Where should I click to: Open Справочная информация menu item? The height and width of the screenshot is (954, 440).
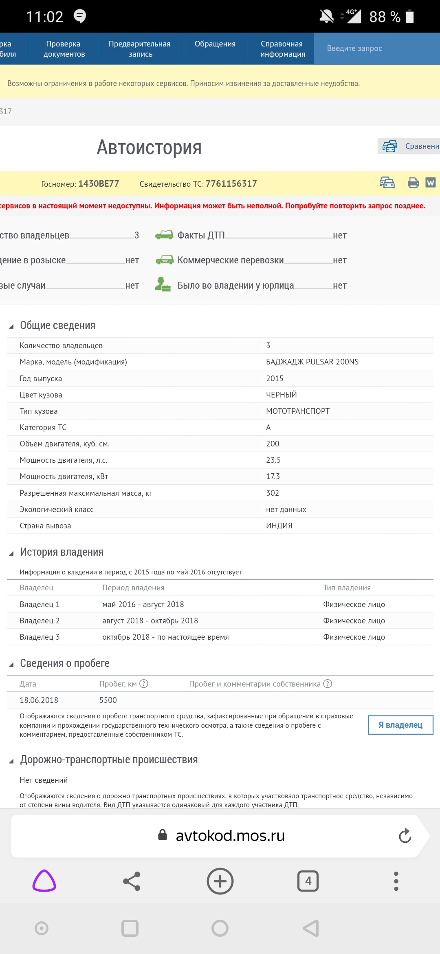pos(282,49)
